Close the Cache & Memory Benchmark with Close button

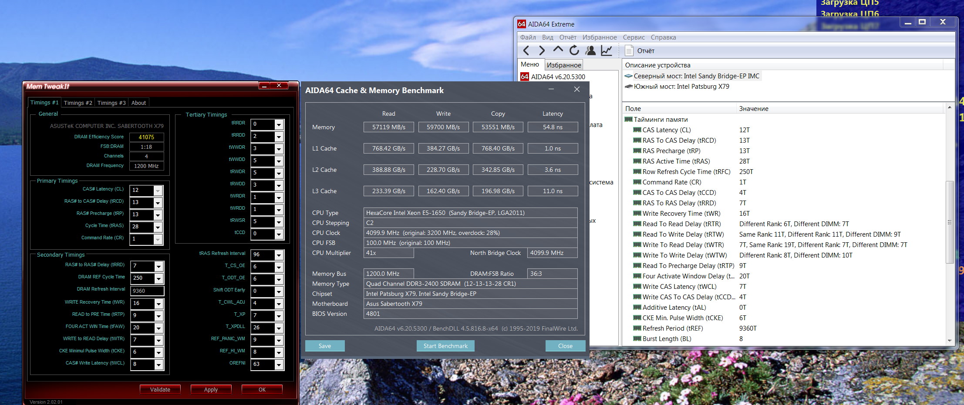[x=565, y=346]
